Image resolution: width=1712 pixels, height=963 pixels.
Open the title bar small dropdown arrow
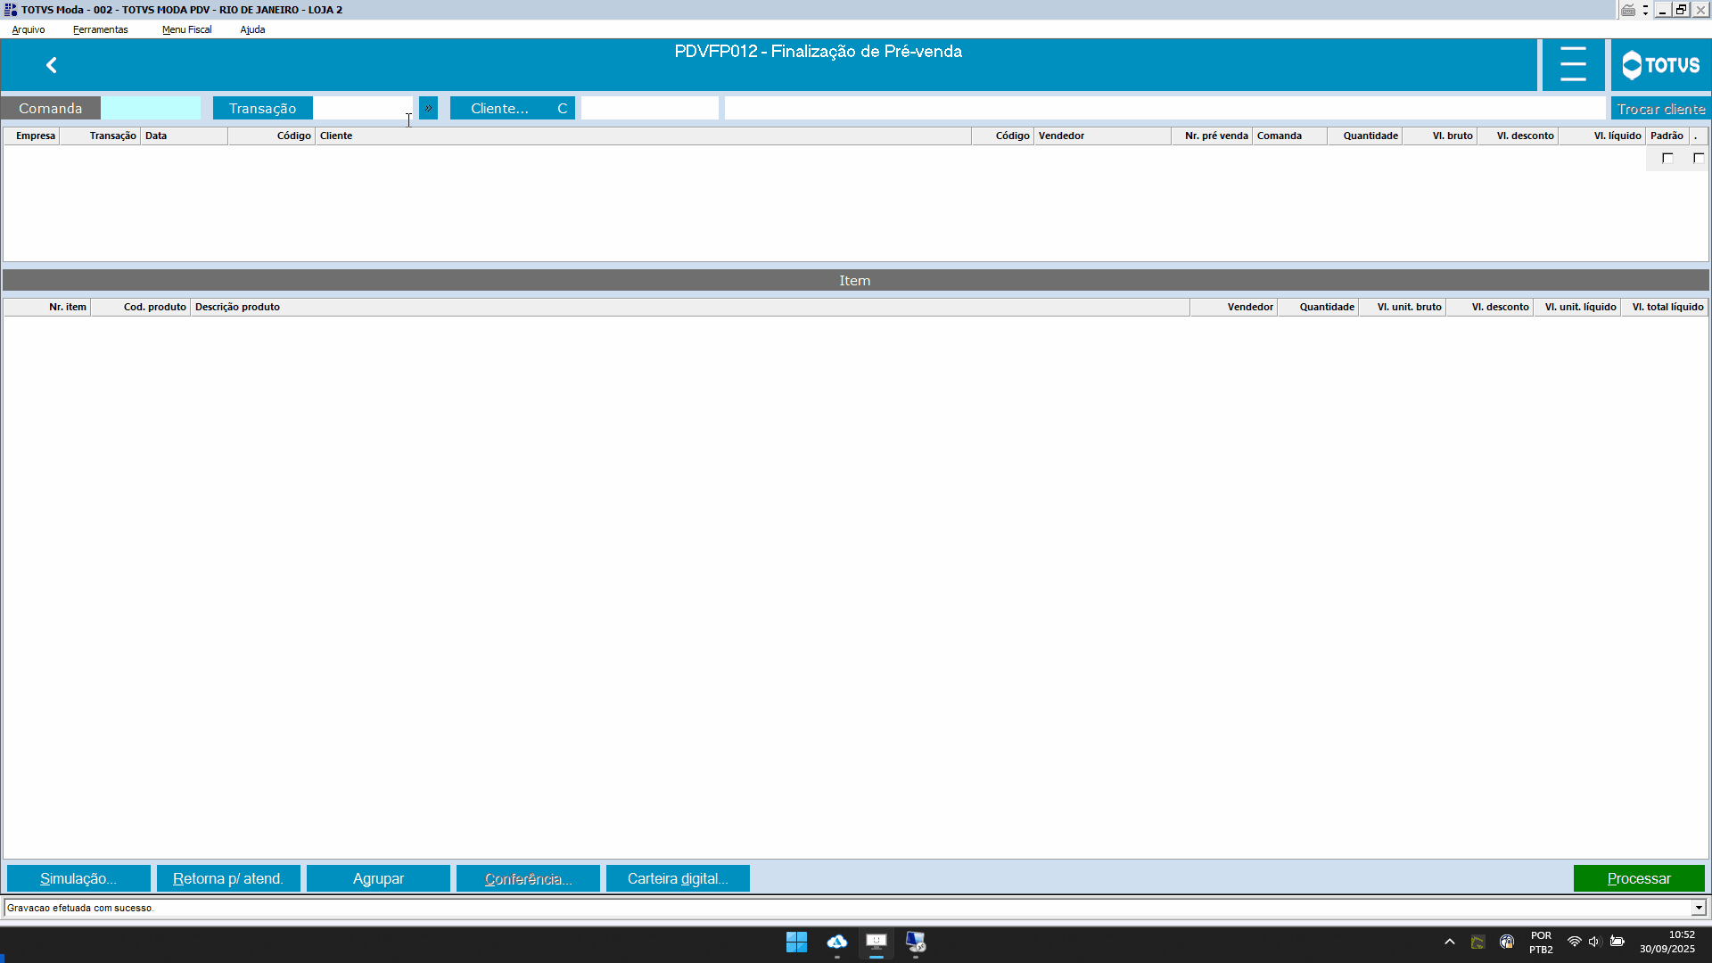coord(1645,10)
